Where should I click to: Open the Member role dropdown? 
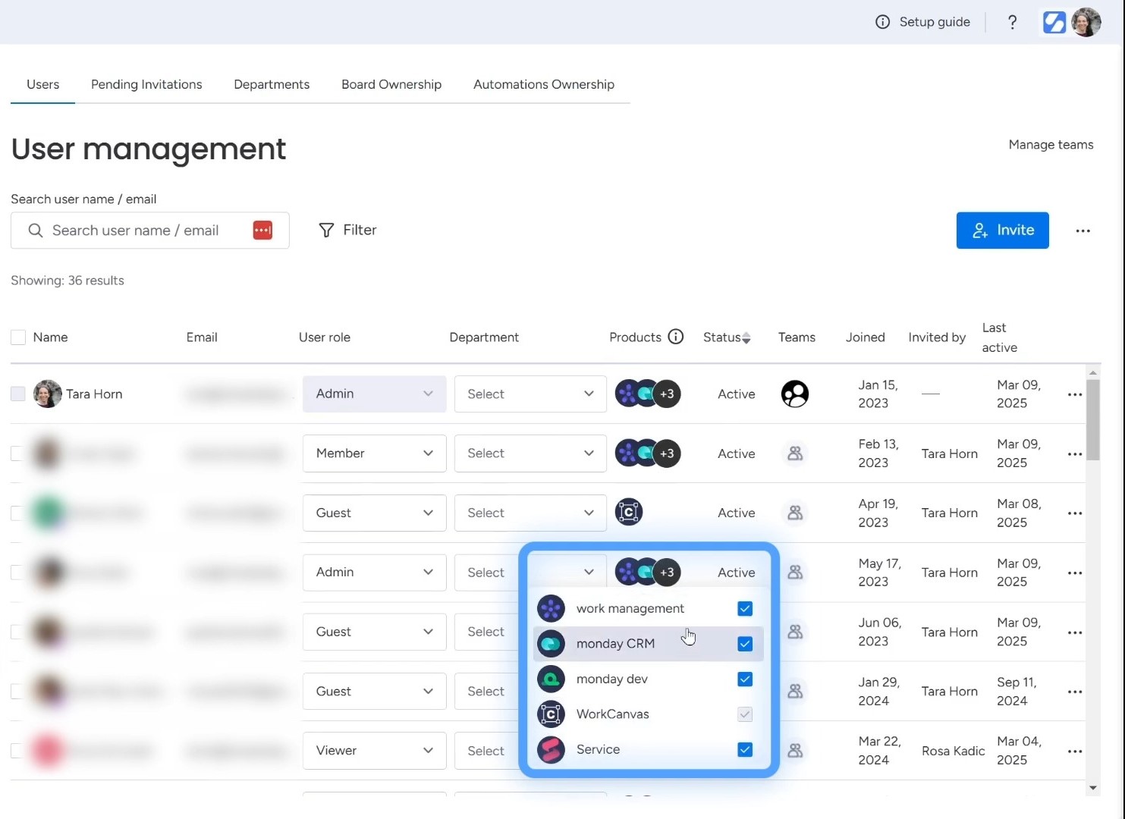coord(374,453)
